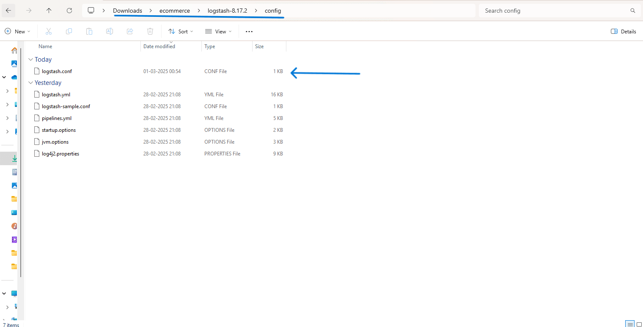Viewport: 643px width, 327px height.
Task: Click the 01-03-2025 00:54 date cell
Action: click(162, 71)
